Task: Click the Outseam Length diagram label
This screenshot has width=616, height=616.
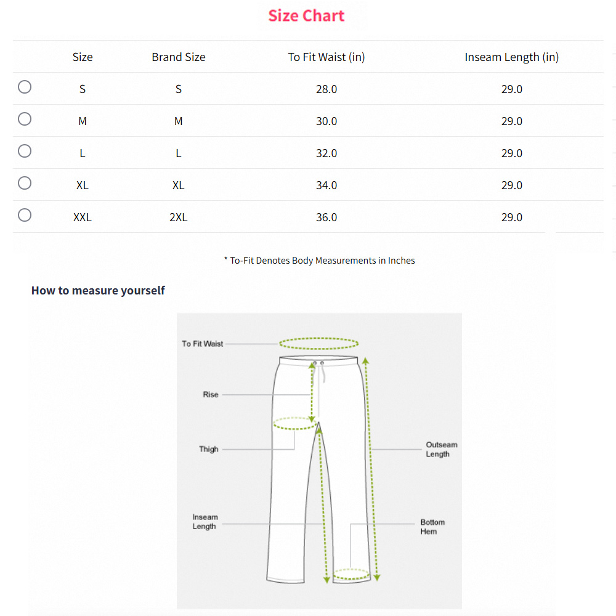Action: click(x=441, y=449)
